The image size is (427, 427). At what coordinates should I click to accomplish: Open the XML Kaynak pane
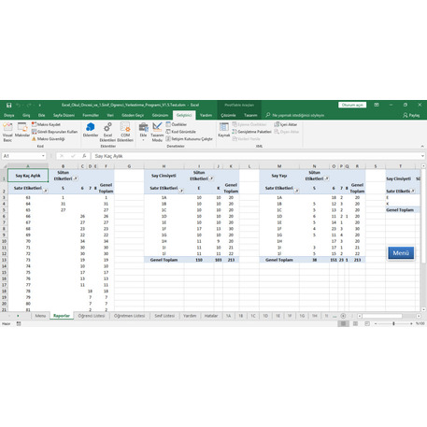pos(223,130)
